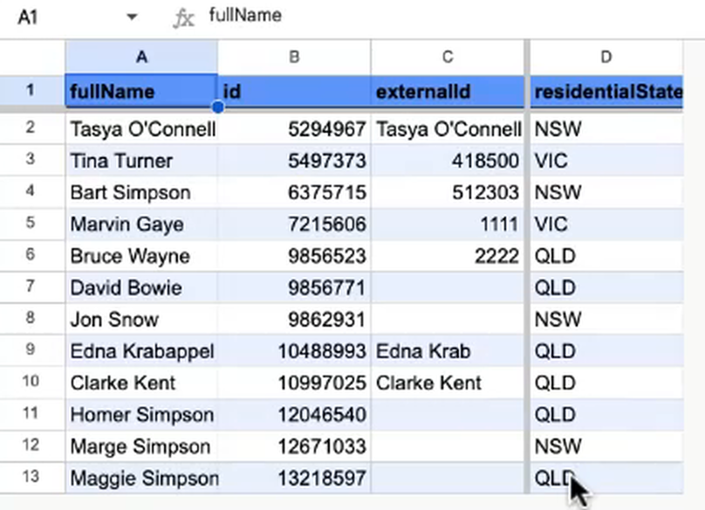705x510 pixels.
Task: Select QLD state cell for Edna Krabappel
Action: pos(606,351)
